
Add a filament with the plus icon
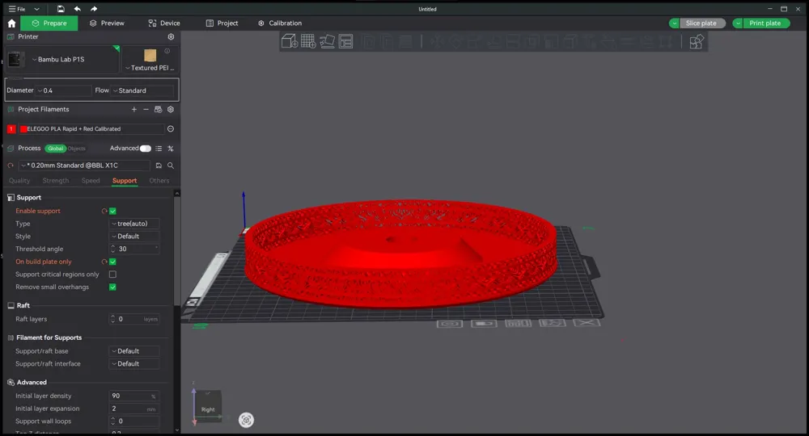tap(134, 109)
